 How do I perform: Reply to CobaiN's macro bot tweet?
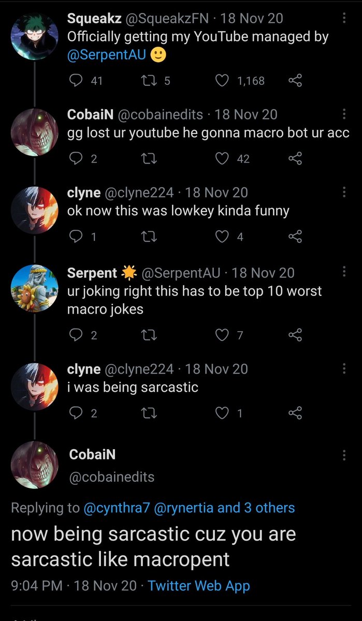pyautogui.click(x=76, y=159)
